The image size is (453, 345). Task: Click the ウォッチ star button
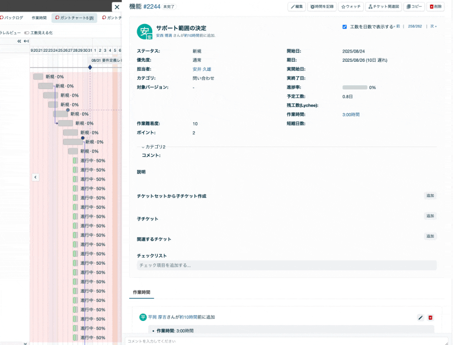point(351,7)
